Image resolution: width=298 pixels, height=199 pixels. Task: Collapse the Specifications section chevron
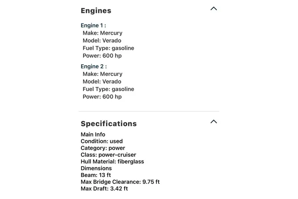213,121
